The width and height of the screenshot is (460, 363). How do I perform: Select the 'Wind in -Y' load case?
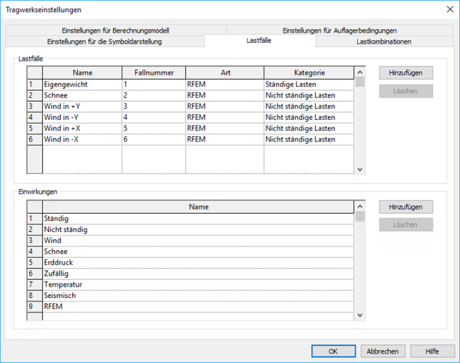82,117
